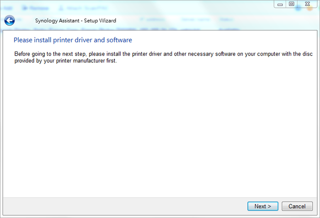Go back using the blue arrow button
This screenshot has width=320, height=218.
click(x=10, y=20)
